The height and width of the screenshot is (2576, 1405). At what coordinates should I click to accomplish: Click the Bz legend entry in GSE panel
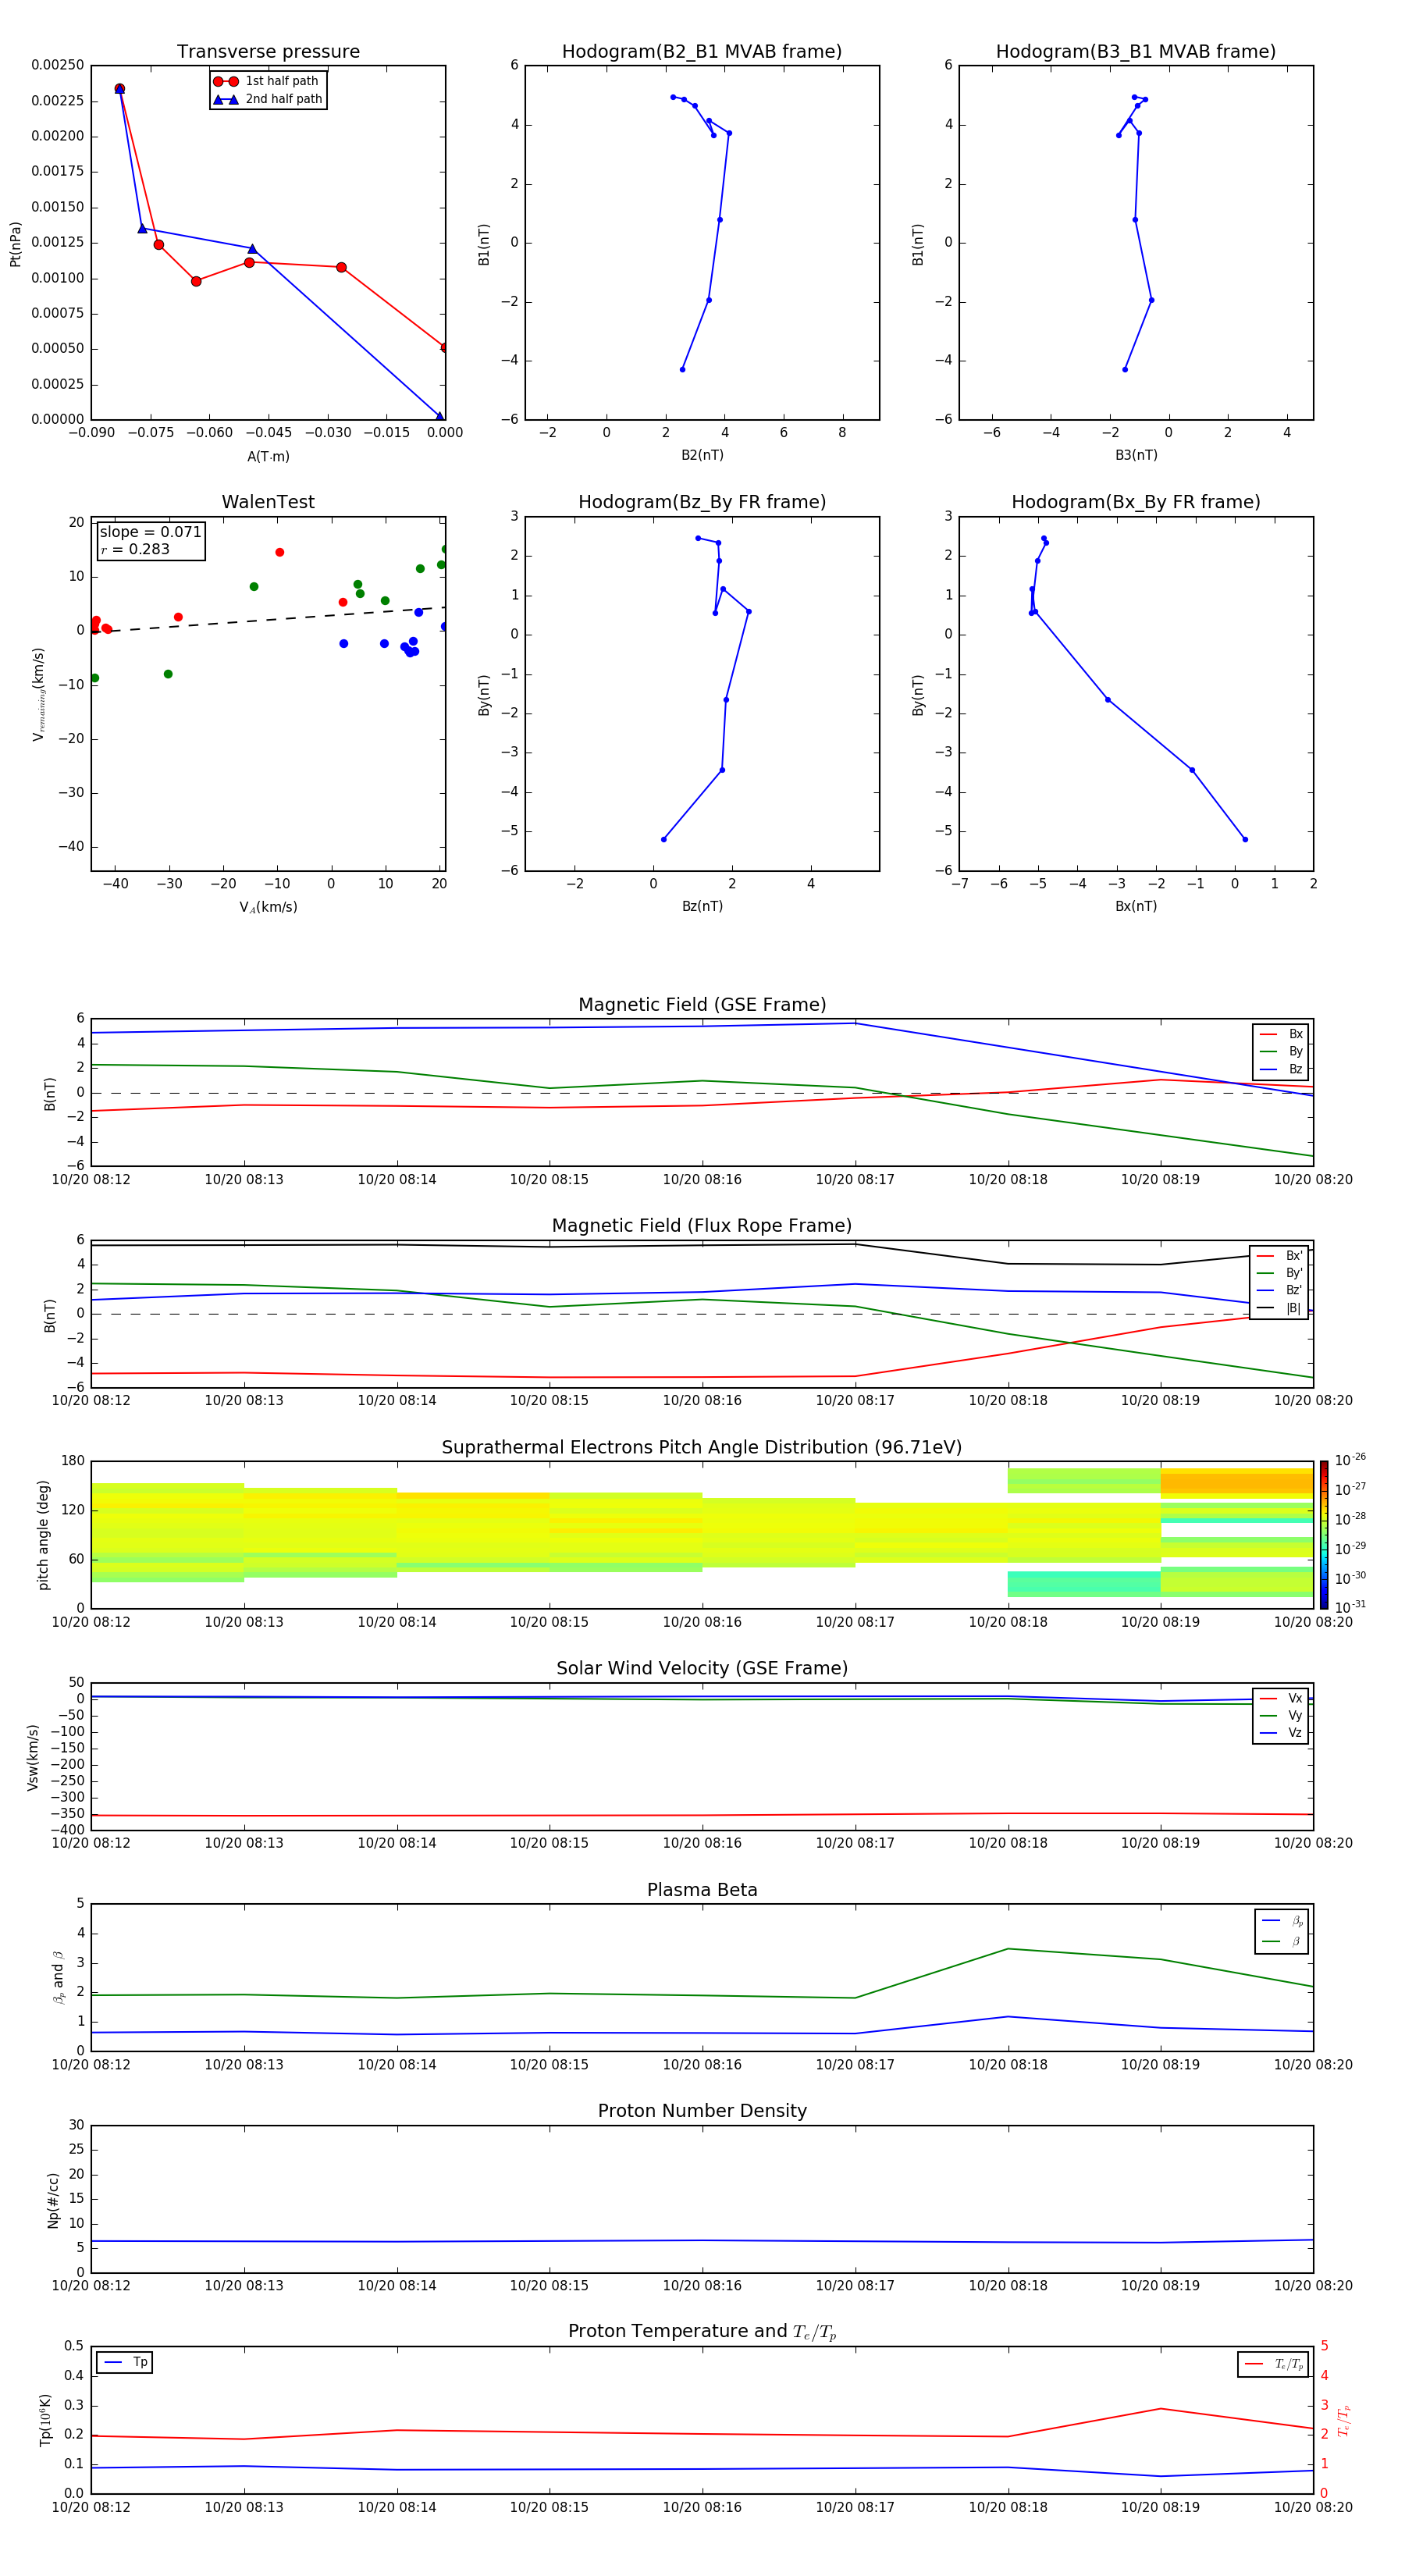(1281, 1070)
